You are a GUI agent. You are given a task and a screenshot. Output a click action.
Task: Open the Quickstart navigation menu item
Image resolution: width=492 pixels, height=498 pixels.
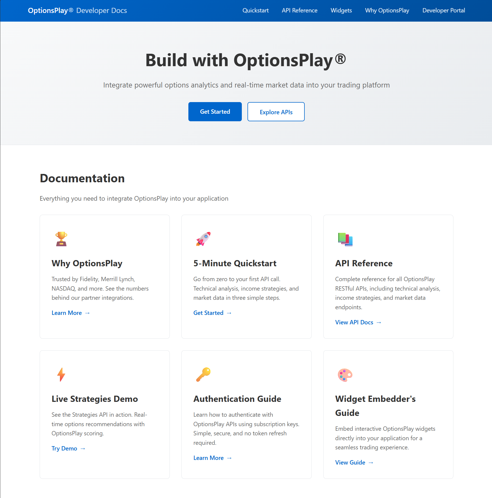tap(256, 11)
